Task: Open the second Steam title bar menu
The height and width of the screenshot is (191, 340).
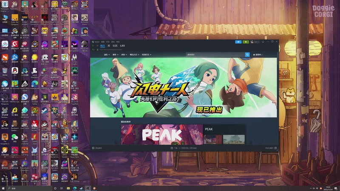Action: (x=103, y=42)
